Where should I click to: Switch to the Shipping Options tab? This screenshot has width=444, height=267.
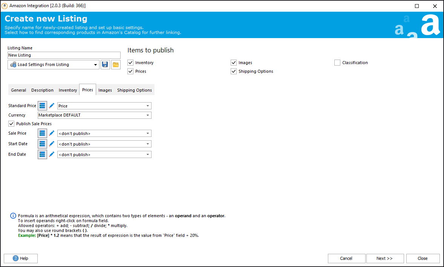click(x=135, y=90)
